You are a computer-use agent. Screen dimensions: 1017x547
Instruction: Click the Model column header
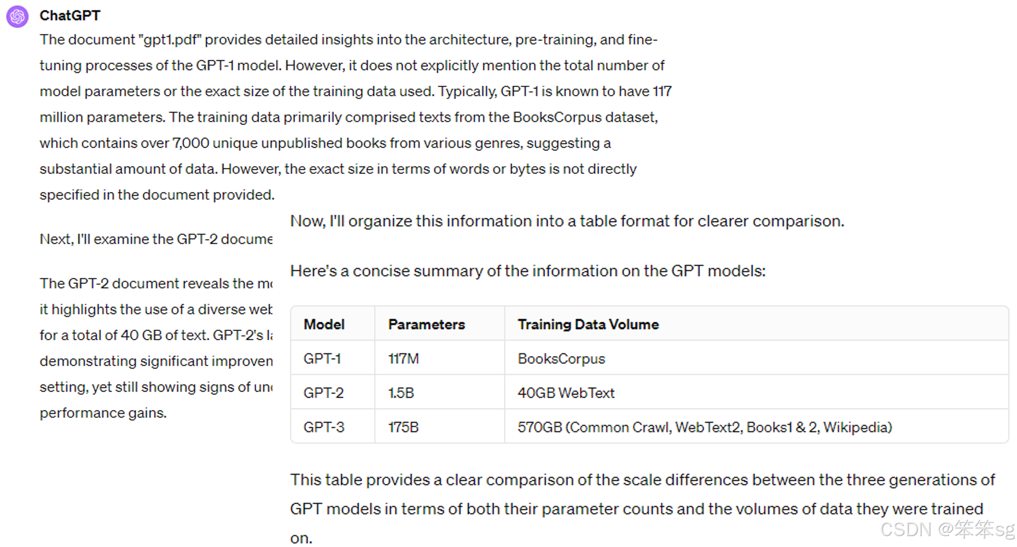coord(324,324)
